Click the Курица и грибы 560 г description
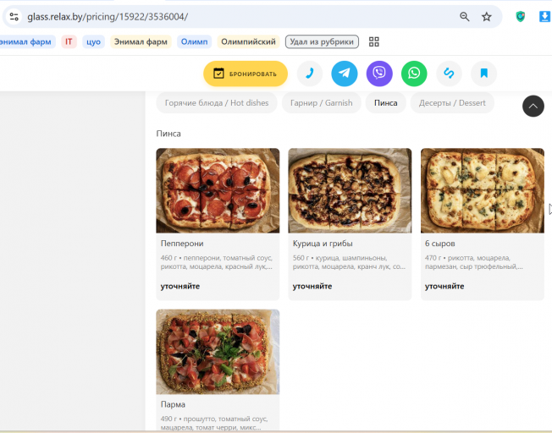The height and width of the screenshot is (433, 552). pos(349,262)
